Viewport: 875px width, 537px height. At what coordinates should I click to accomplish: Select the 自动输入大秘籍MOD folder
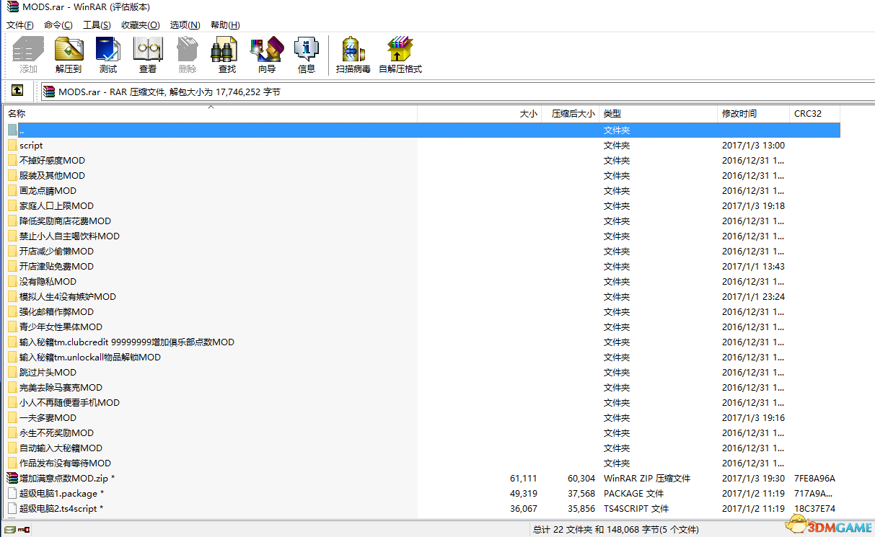tap(61, 448)
